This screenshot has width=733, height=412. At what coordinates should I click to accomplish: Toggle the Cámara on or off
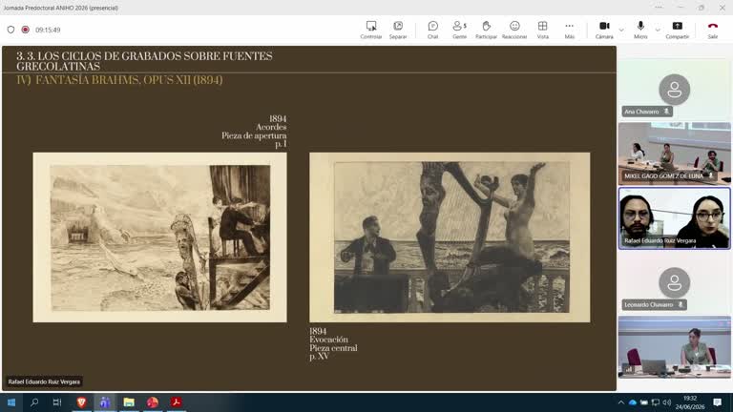(x=604, y=30)
